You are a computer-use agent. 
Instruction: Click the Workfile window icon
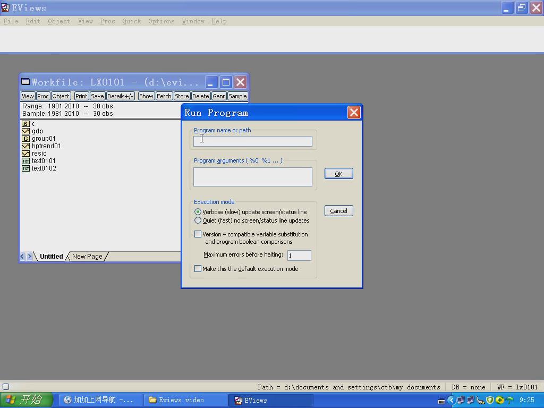[x=25, y=82]
